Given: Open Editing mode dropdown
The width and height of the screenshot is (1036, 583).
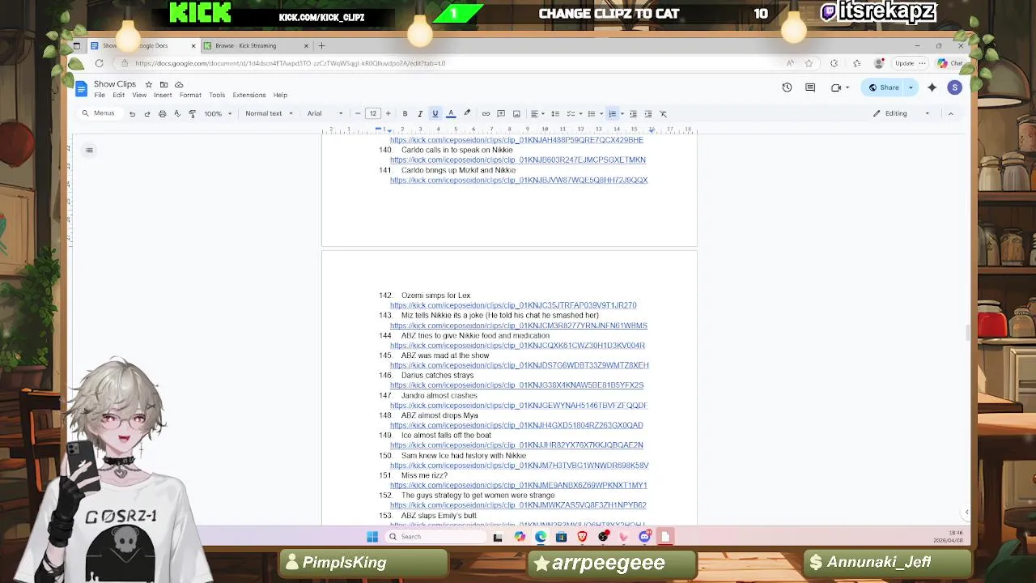Looking at the screenshot, I should tap(901, 113).
